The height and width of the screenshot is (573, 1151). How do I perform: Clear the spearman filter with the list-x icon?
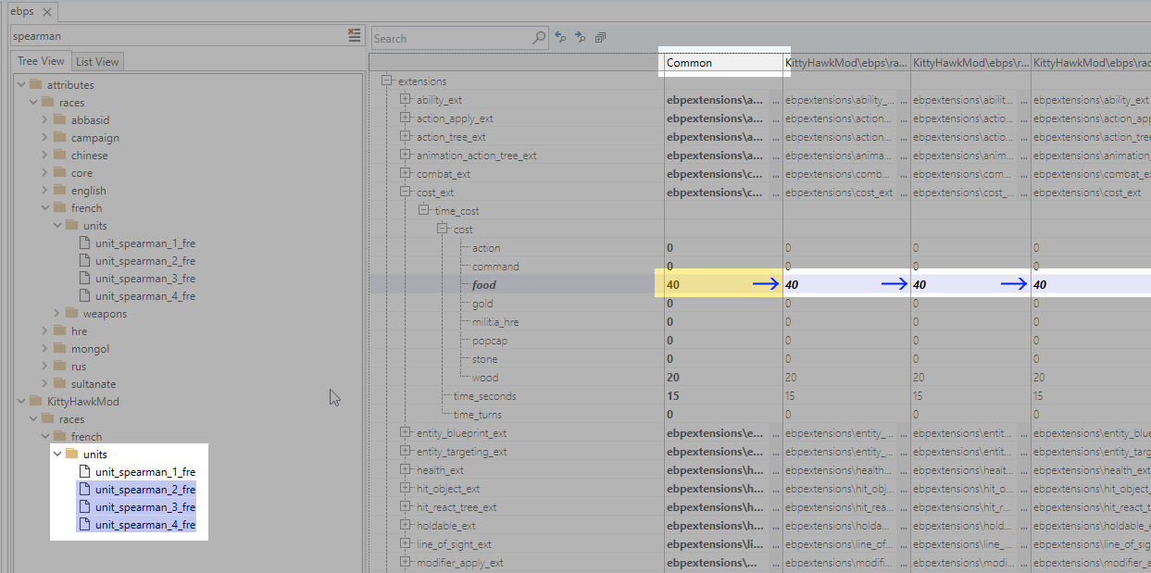[354, 36]
